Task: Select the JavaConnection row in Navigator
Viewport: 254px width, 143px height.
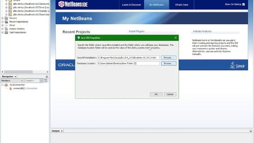Action: click(17, 85)
